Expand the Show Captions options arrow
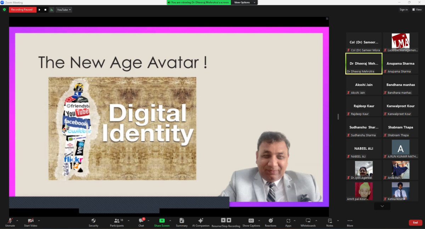The image size is (425, 229). point(259,221)
